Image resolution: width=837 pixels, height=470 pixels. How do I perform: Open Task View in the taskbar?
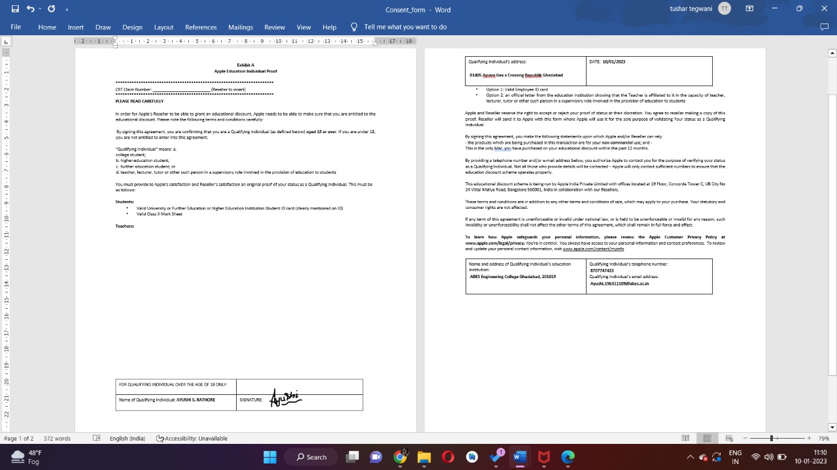tap(352, 457)
